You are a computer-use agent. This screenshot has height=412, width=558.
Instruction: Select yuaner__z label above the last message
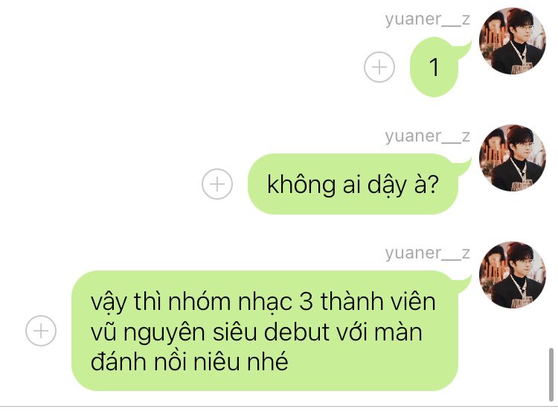click(427, 253)
